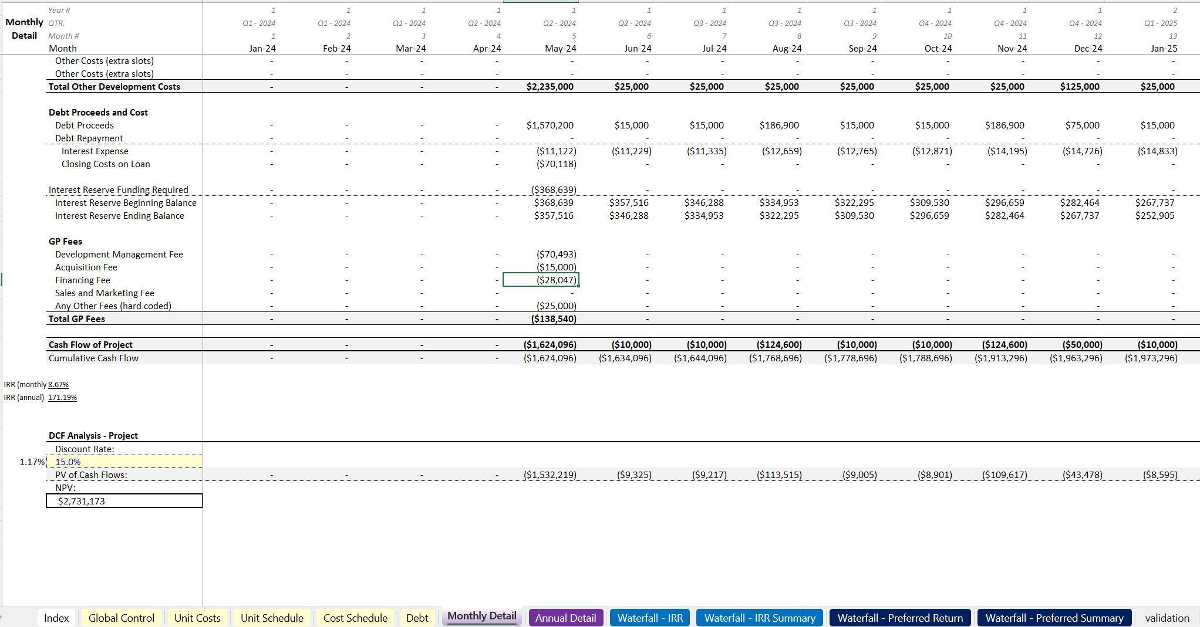Select Waterfall - Preferred Return tab
The image size is (1200, 627).
[x=900, y=618]
